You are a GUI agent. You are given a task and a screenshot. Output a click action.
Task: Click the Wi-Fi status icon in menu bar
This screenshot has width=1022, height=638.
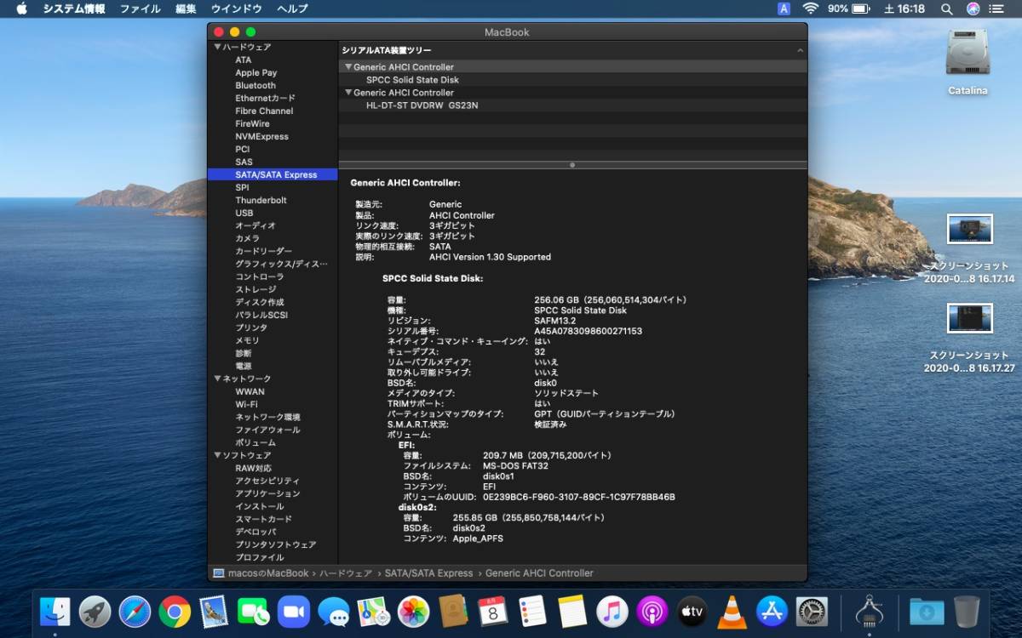(x=810, y=9)
